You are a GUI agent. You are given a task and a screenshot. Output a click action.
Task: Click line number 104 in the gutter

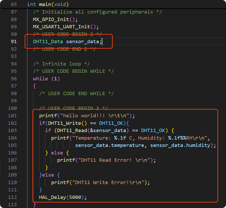[x=12, y=138]
